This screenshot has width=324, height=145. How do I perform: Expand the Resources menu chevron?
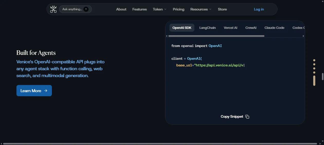point(210,9)
